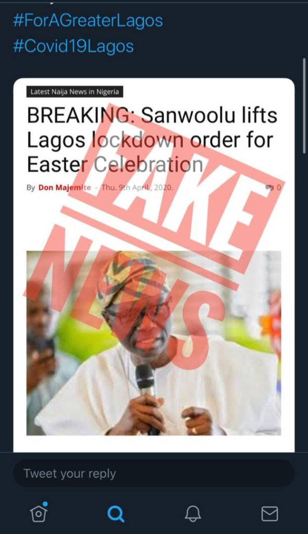Open the Messages envelope icon
308x534 pixels.
(x=269, y=514)
